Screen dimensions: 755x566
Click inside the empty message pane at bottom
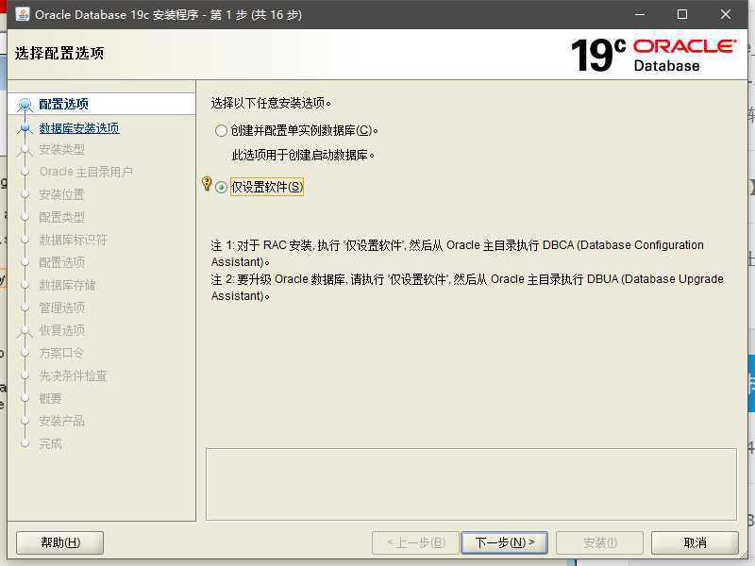[x=471, y=484]
